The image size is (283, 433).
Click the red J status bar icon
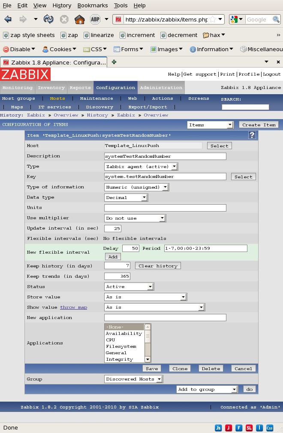point(229,428)
